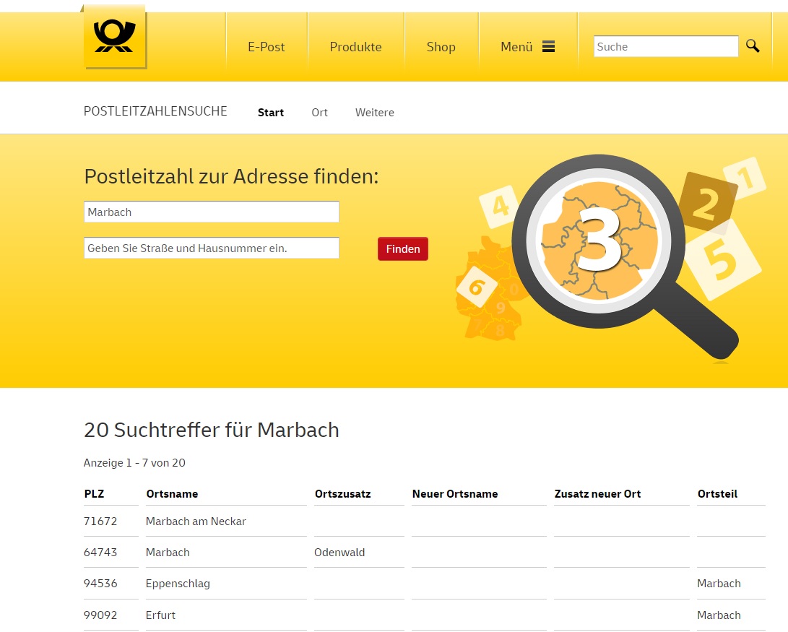The width and height of the screenshot is (788, 632).
Task: Click the city field containing Marbach
Action: 211,212
